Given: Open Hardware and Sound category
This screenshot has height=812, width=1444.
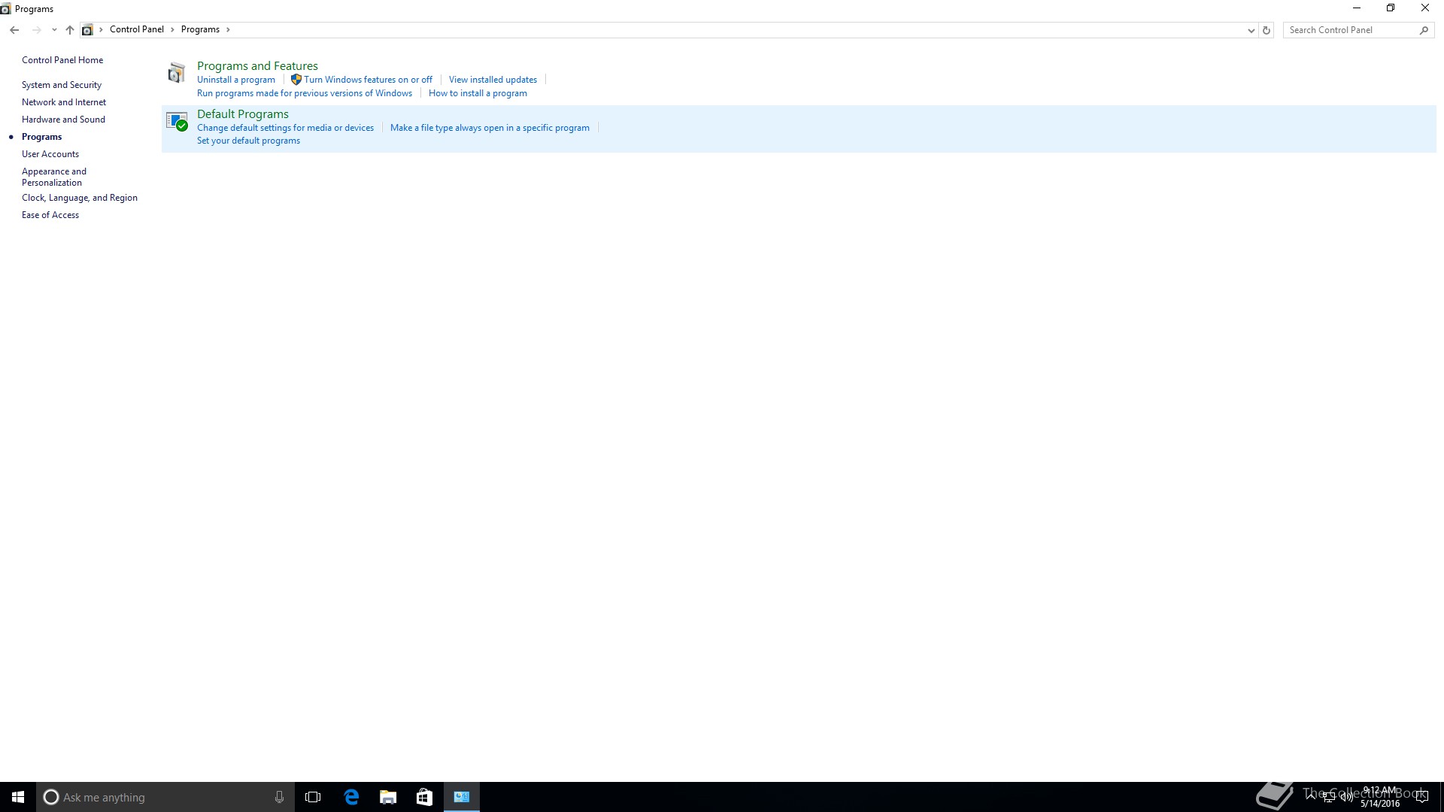Looking at the screenshot, I should 63,120.
